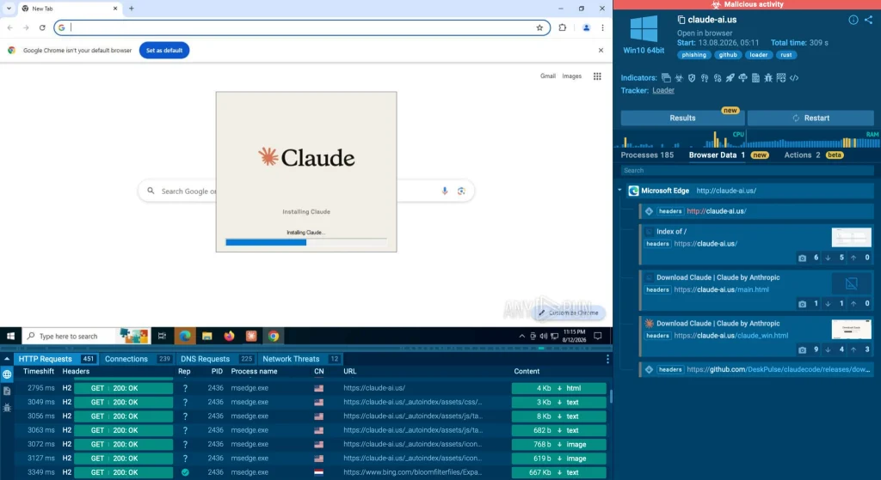
Task: Open Chrome tab search dropdown
Action: [x=9, y=9]
